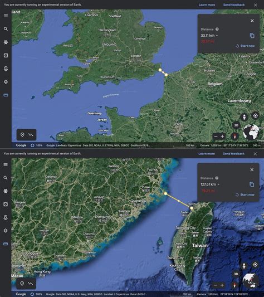Click the measurement endpoint on the English coast
The width and height of the screenshot is (264, 297).
click(x=160, y=70)
